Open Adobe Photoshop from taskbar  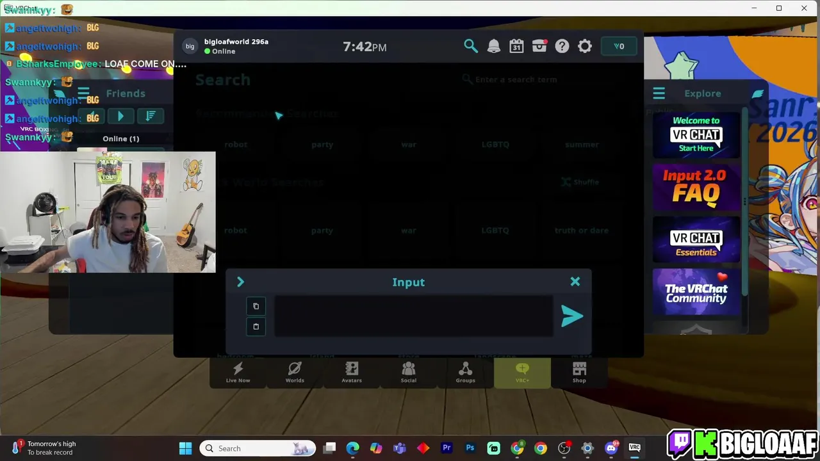click(470, 448)
